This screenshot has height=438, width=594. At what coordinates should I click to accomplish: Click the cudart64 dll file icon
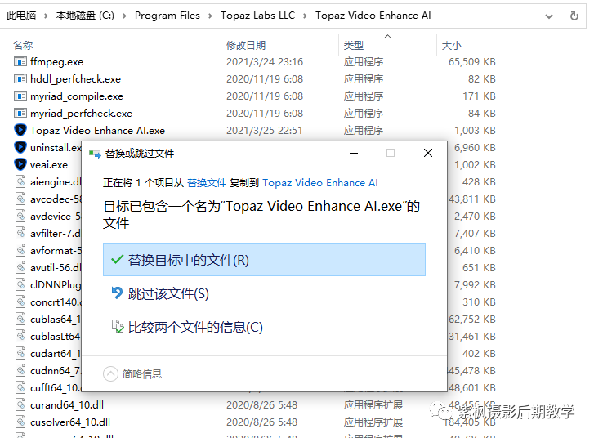pyautogui.click(x=20, y=353)
